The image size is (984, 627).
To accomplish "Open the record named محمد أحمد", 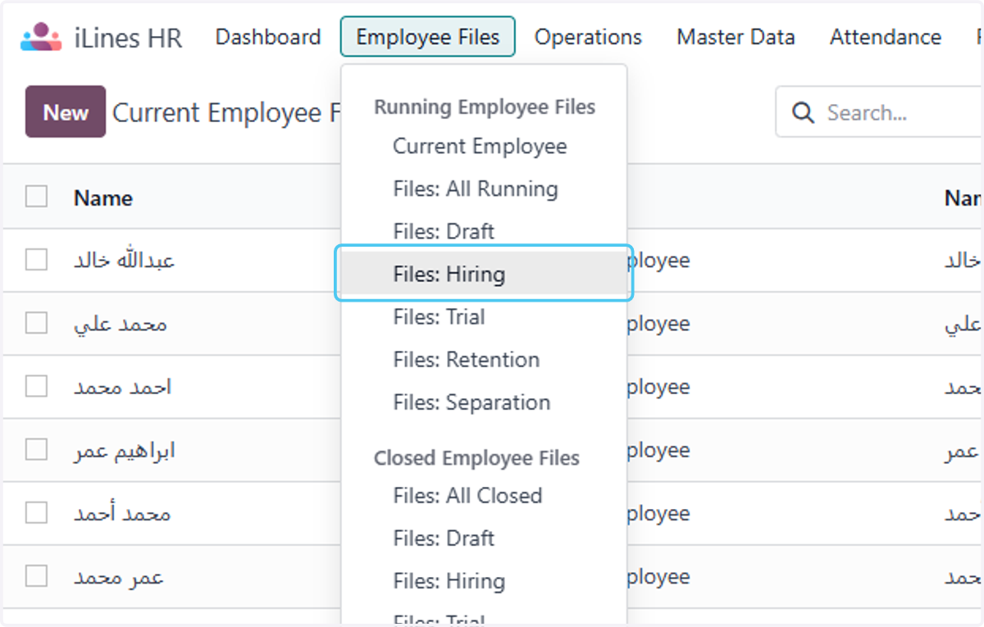I will click(x=122, y=514).
